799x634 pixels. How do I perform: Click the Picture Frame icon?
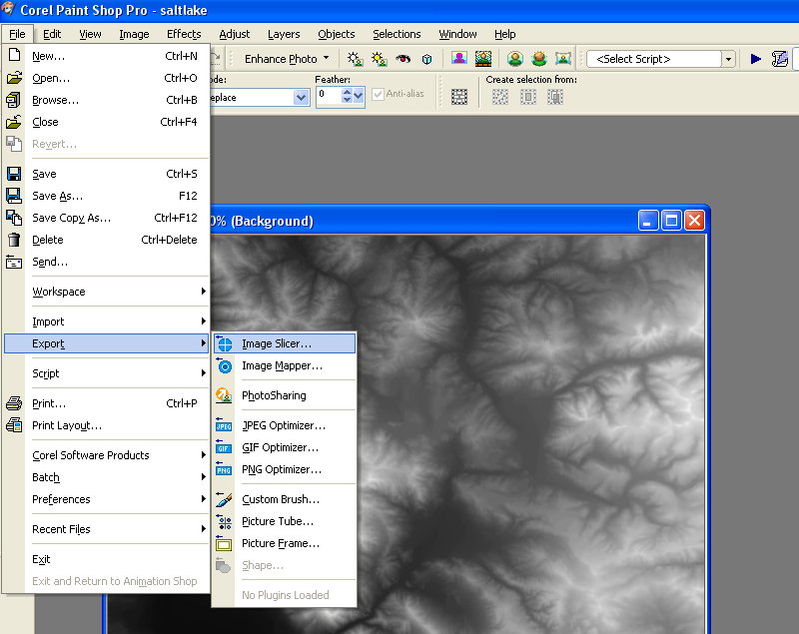pos(224,543)
